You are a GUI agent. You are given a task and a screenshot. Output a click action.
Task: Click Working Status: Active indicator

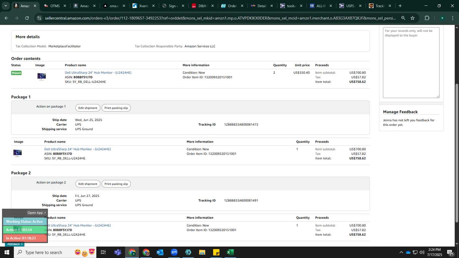tap(24, 222)
